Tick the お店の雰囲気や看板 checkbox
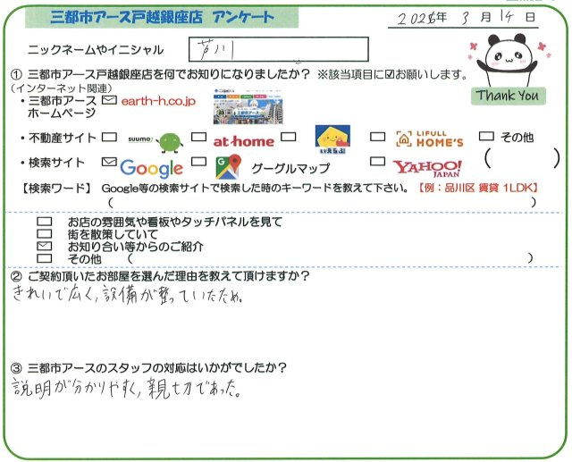572x462 pixels. pyautogui.click(x=44, y=222)
